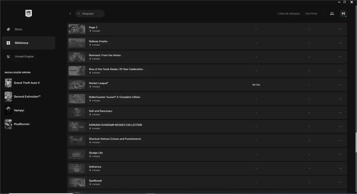Install Rocket League

coord(95,87)
